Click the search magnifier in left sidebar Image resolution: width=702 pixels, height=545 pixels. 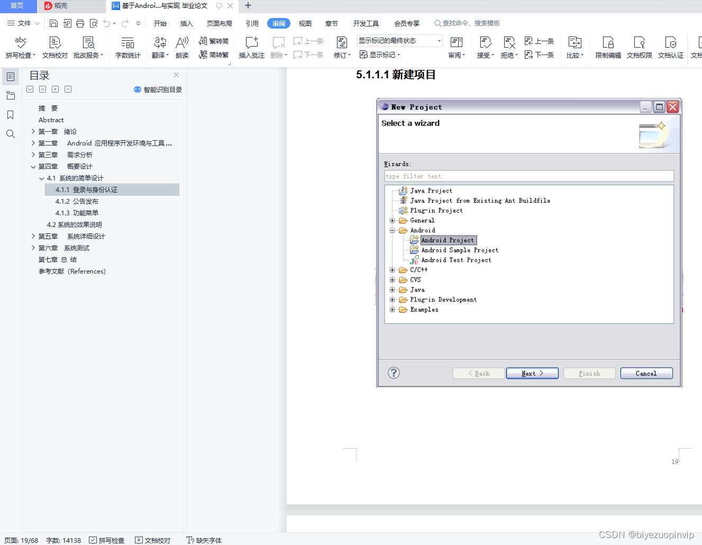click(x=10, y=134)
